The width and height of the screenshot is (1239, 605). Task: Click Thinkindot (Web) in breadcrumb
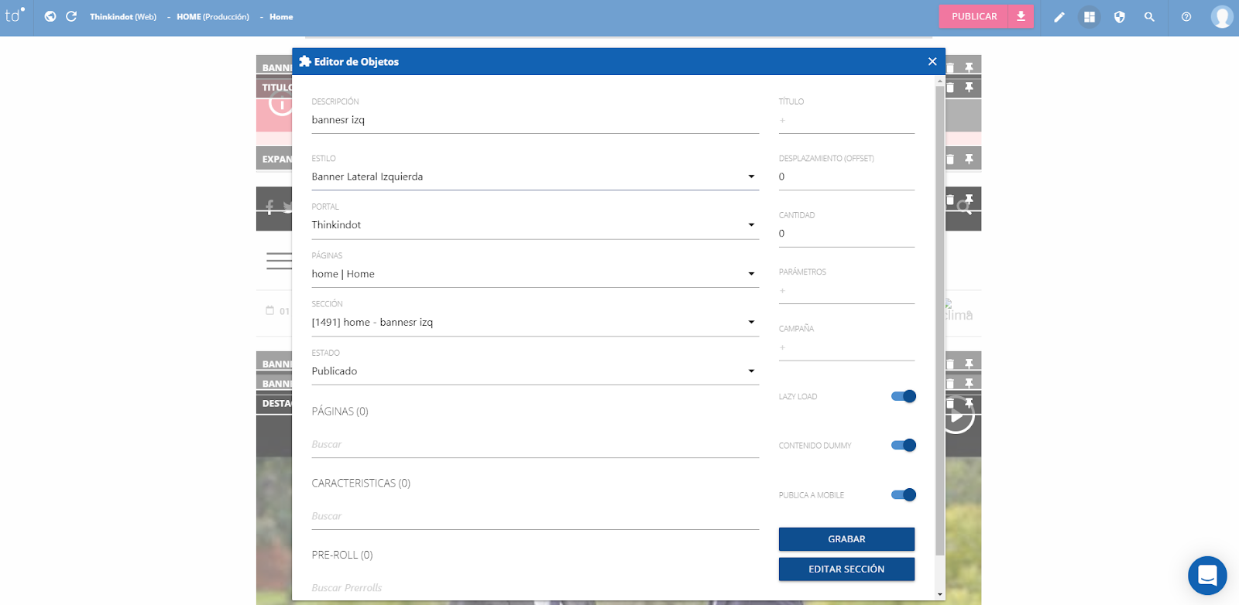tap(122, 17)
